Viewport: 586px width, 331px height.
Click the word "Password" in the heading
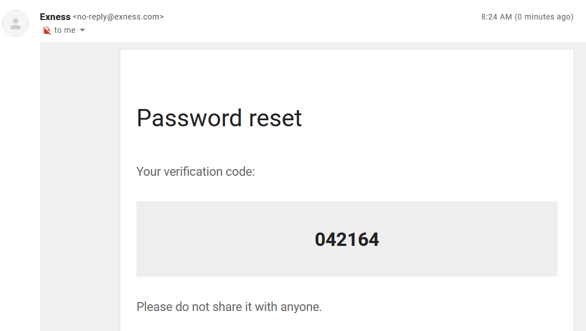pyautogui.click(x=182, y=118)
